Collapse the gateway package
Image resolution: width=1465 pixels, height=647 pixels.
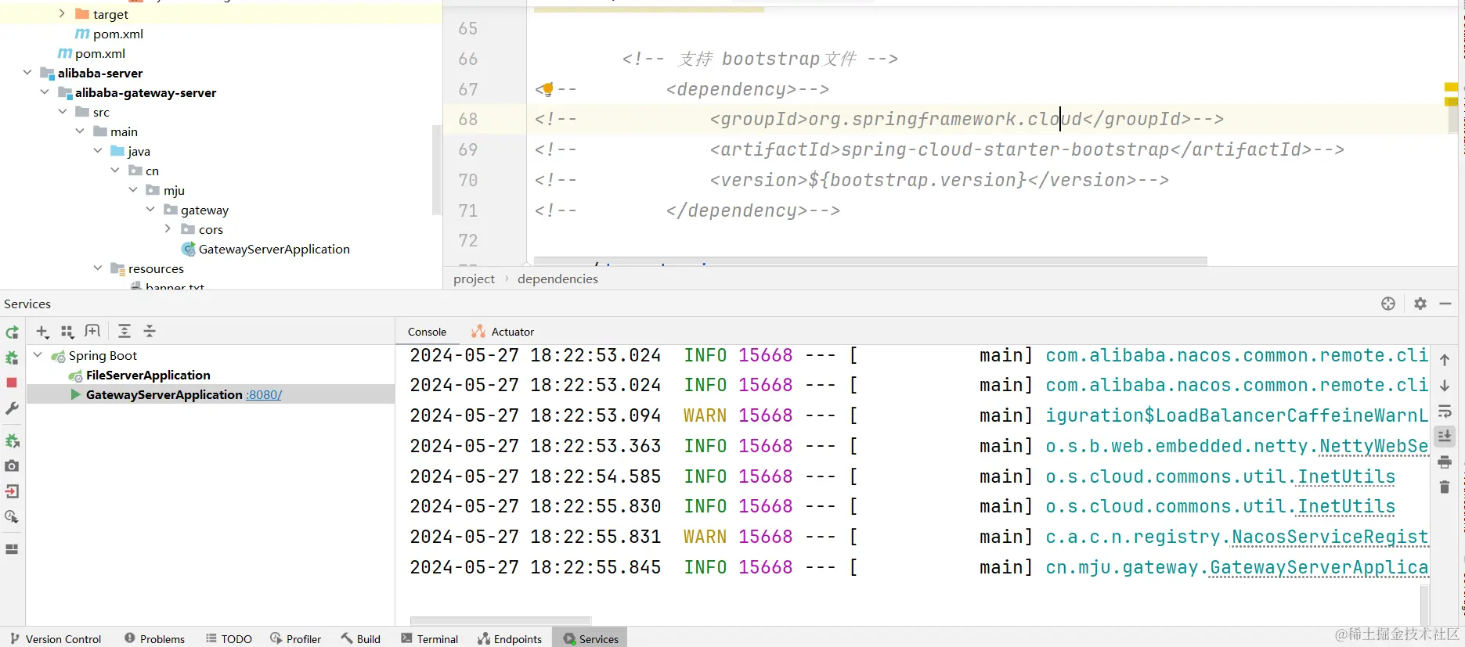(x=150, y=209)
